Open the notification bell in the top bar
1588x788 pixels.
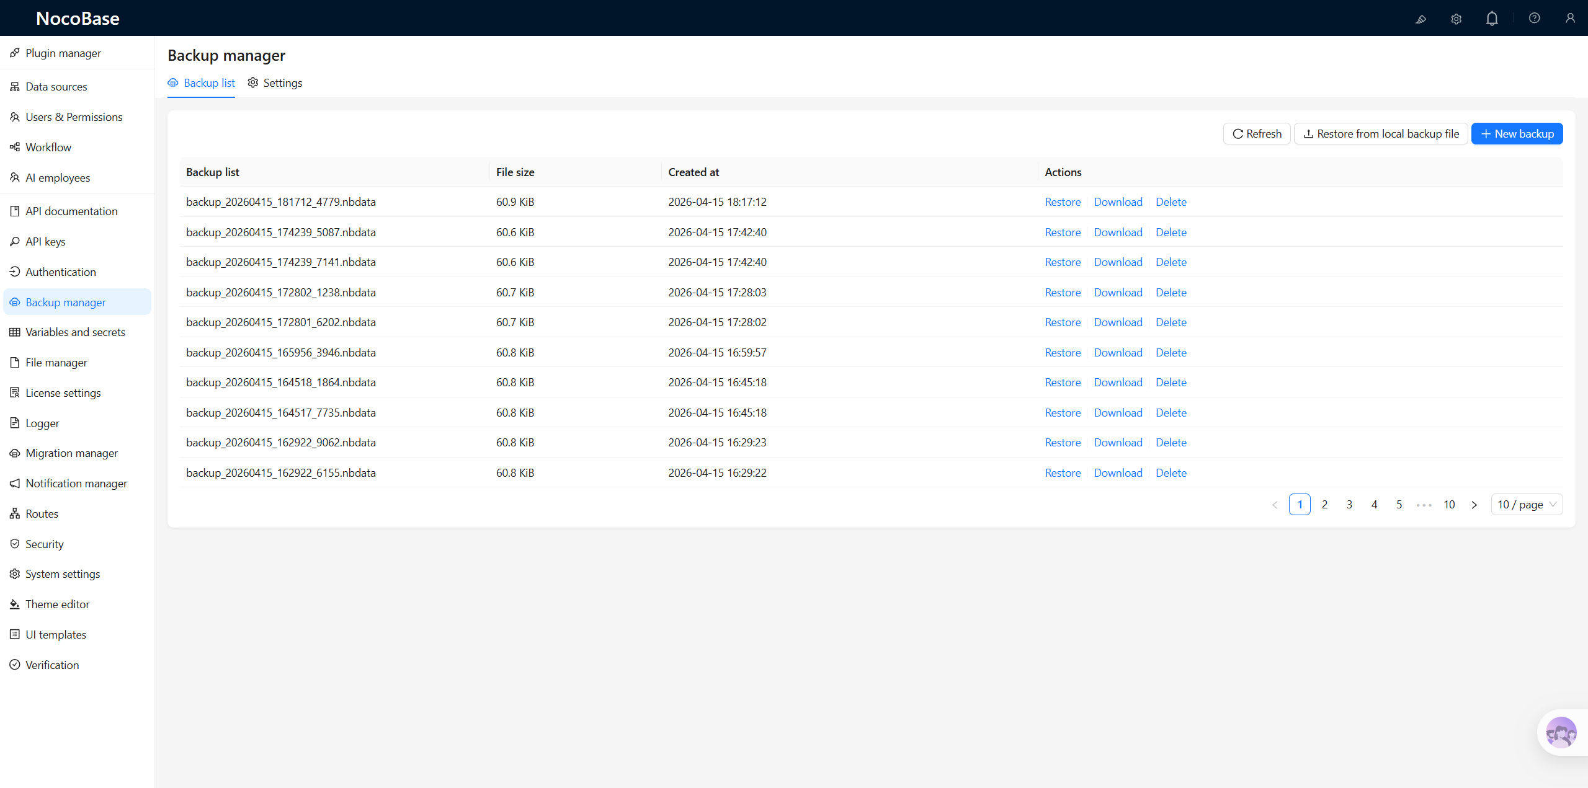click(x=1491, y=18)
